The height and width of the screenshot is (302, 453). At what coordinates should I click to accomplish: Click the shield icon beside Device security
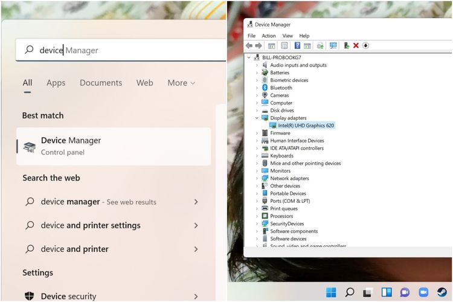pyautogui.click(x=29, y=296)
